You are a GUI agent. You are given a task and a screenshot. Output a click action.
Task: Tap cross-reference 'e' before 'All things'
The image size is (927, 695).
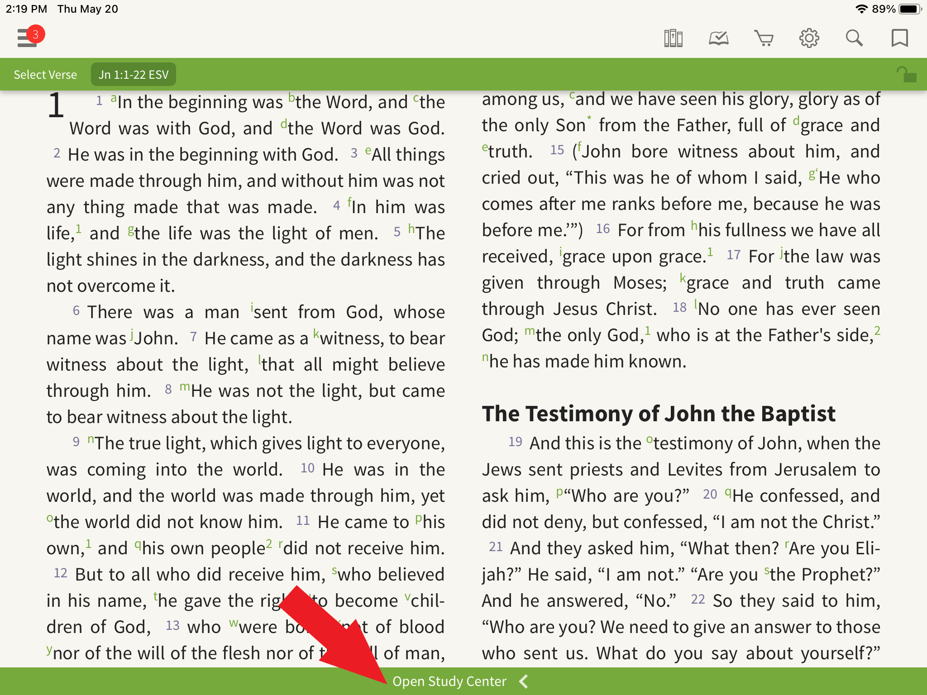368,150
